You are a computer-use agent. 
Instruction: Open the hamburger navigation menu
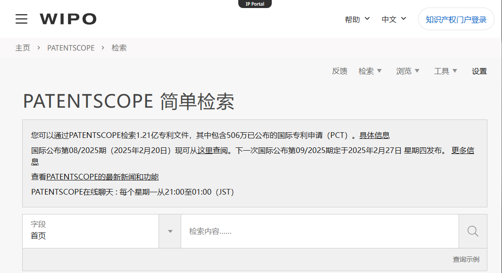21,19
